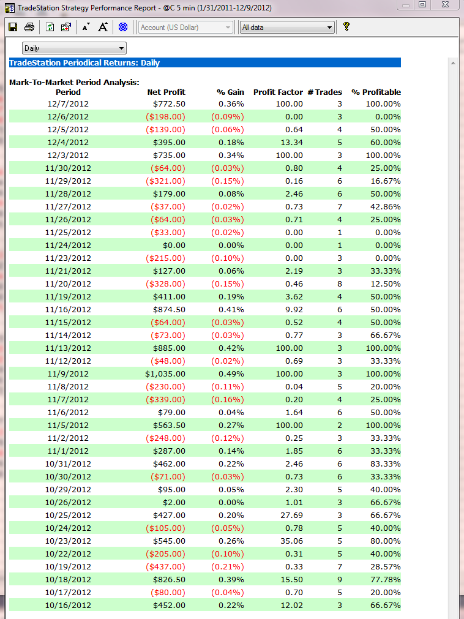Click the % Profitable column header

[376, 92]
